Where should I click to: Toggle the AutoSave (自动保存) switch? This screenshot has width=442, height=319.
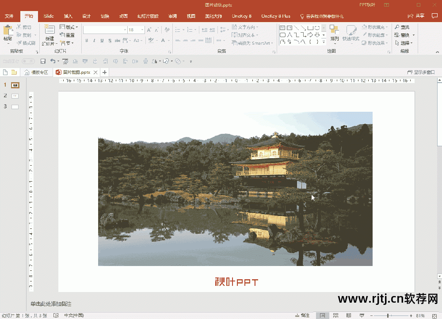[x=28, y=61]
